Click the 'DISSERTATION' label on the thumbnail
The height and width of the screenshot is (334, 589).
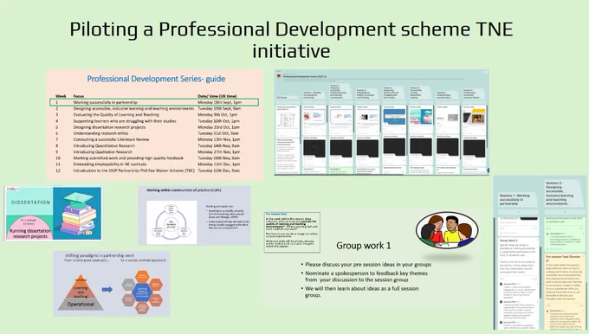pyautogui.click(x=30, y=202)
